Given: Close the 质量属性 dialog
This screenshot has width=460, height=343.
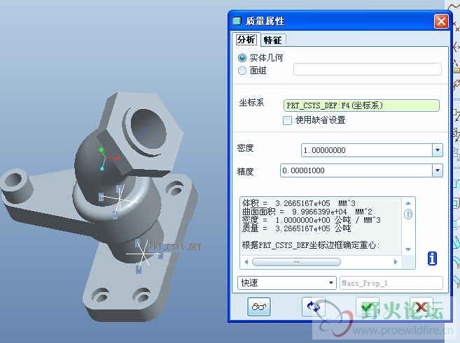Looking at the screenshot, I should tap(441, 21).
